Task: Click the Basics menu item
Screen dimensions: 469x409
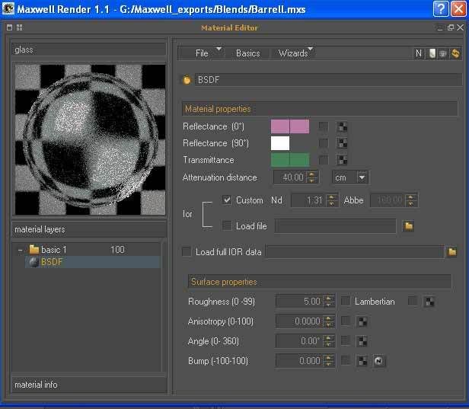Action: (x=247, y=53)
